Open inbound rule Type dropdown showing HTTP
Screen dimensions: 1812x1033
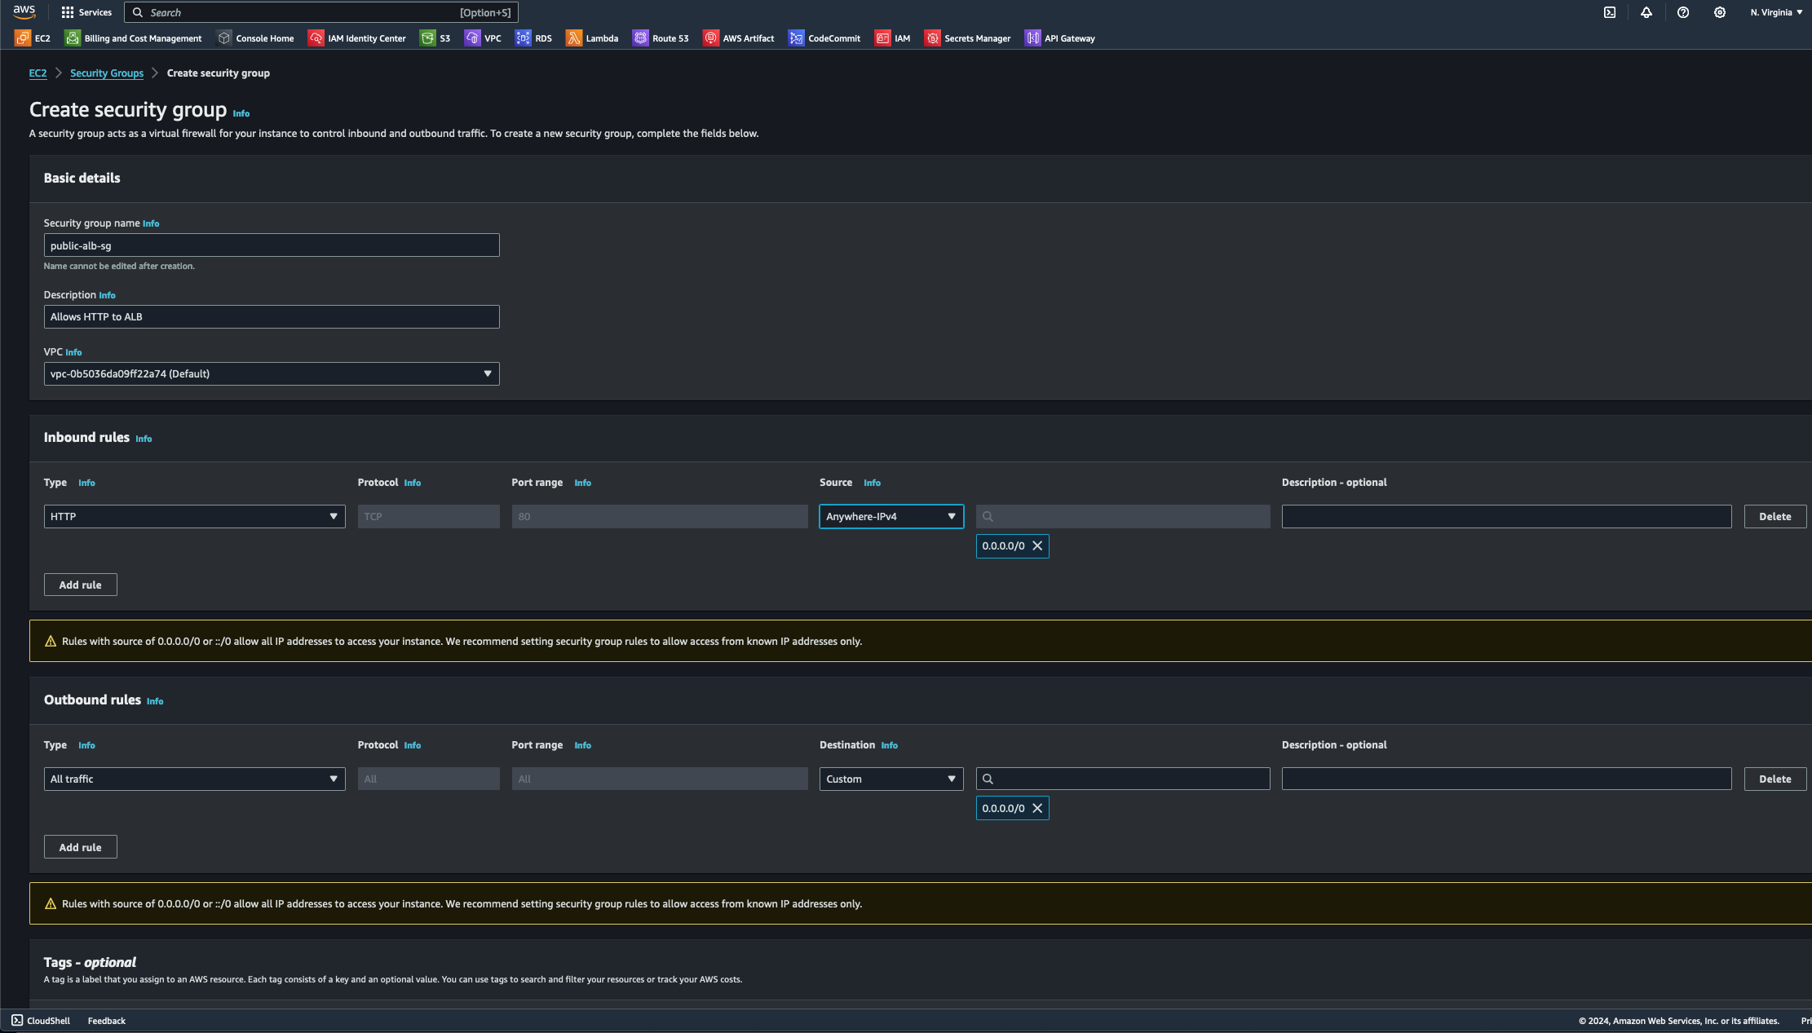pos(194,517)
